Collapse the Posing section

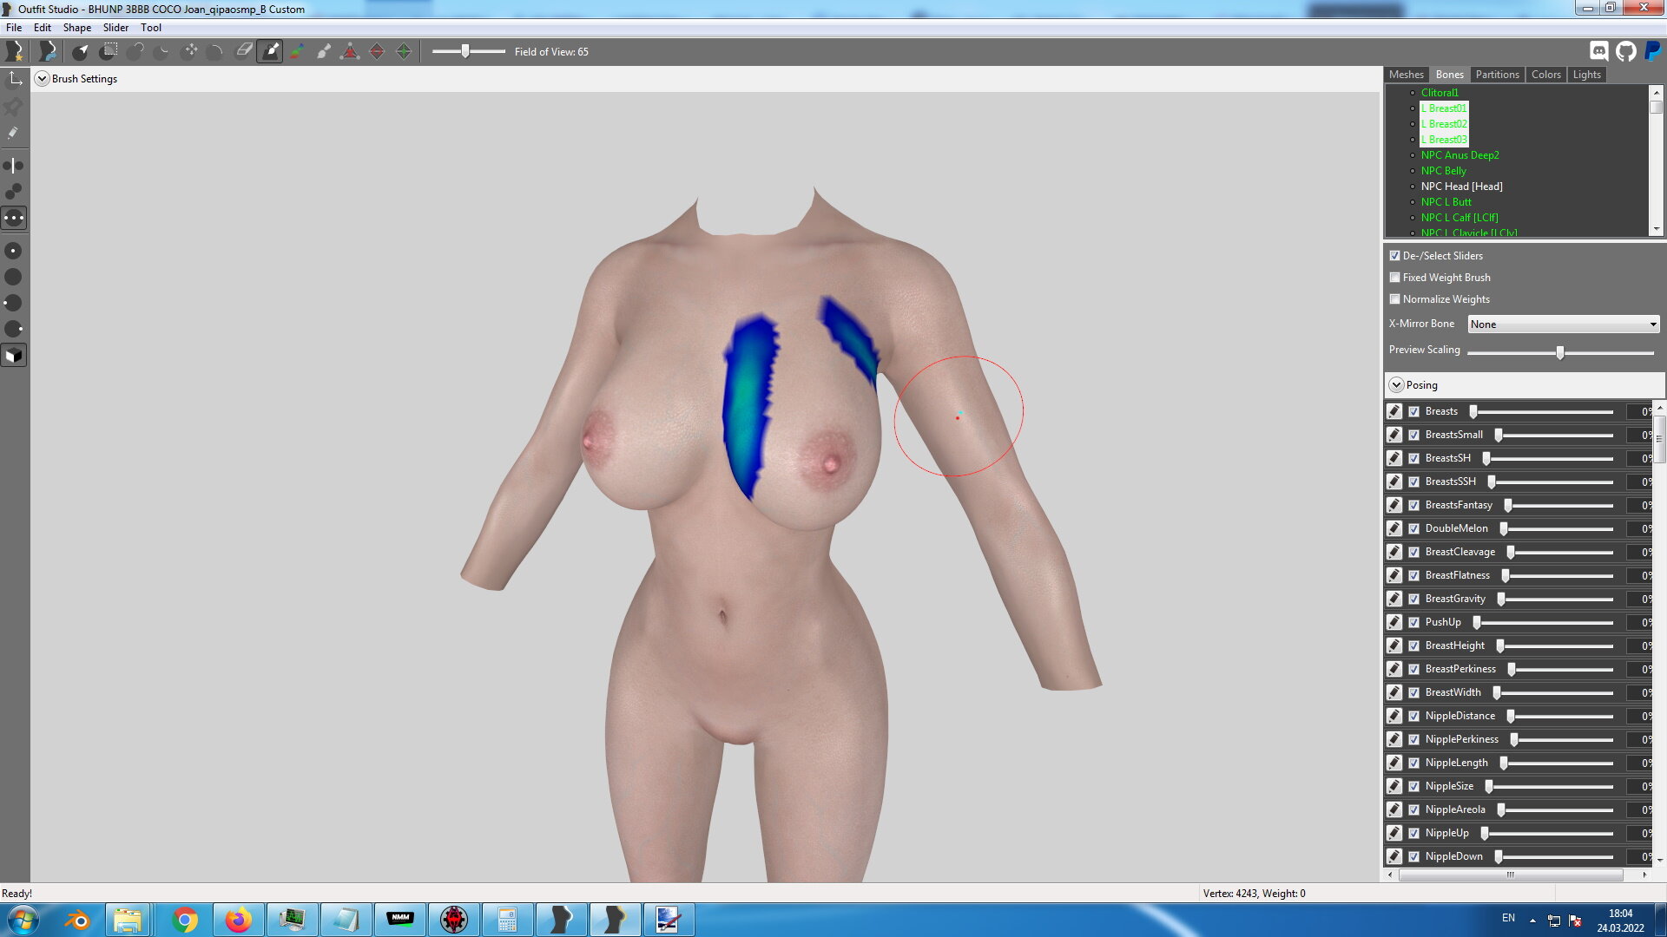click(1396, 385)
